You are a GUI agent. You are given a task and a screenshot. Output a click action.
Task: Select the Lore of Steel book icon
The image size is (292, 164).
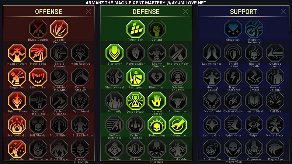pyautogui.click(x=254, y=101)
